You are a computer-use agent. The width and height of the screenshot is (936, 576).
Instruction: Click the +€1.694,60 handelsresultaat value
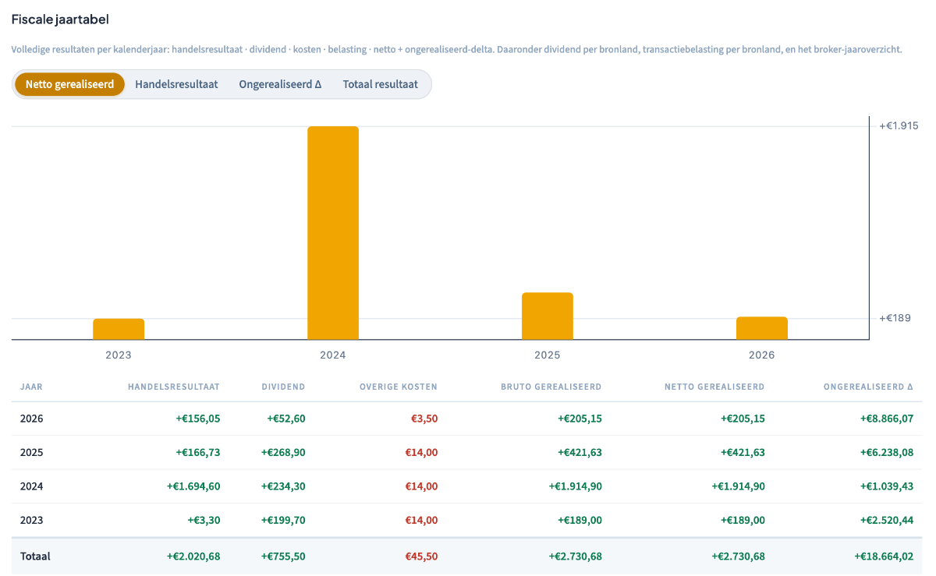click(x=193, y=486)
